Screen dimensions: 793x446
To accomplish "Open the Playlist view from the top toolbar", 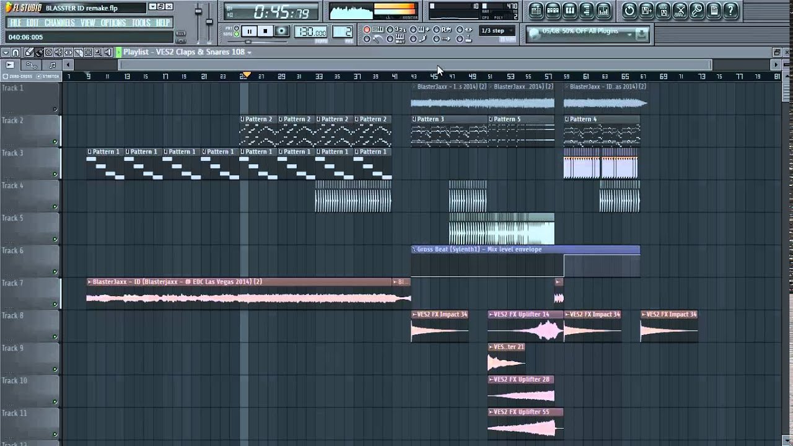I will point(537,10).
